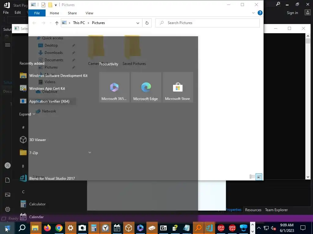Open the Explorer Home ribbon tab
The image size is (313, 234).
click(54, 13)
